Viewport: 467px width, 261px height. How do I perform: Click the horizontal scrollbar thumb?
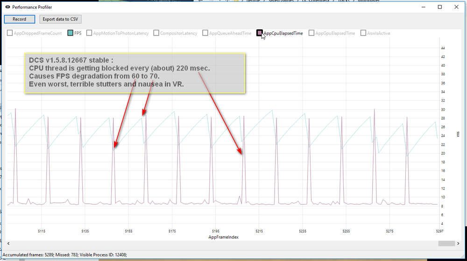[446, 243]
